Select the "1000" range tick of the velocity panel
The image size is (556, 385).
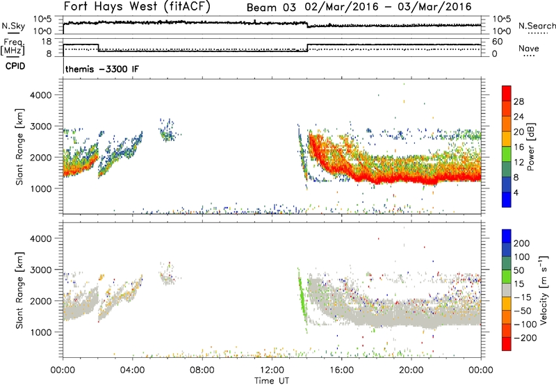click(41, 332)
